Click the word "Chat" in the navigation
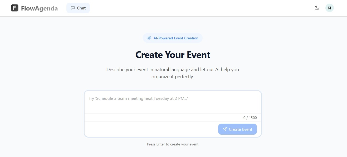 pos(81,8)
